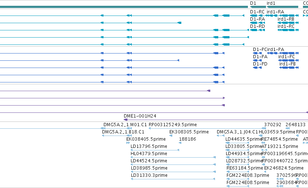Screen dimensions: 308x188
Task: Select the ird1-RA transcript glyph
Action: [282, 16]
